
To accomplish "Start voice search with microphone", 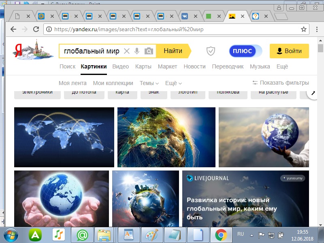I will 137,51.
